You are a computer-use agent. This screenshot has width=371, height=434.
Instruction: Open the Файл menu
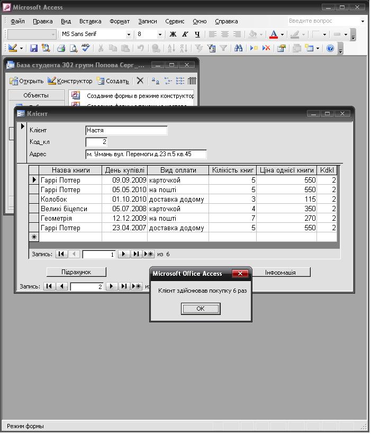tap(17, 21)
